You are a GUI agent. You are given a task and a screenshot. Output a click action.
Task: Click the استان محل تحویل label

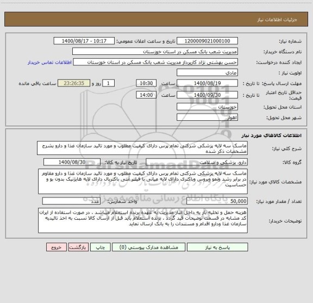tap(283, 107)
